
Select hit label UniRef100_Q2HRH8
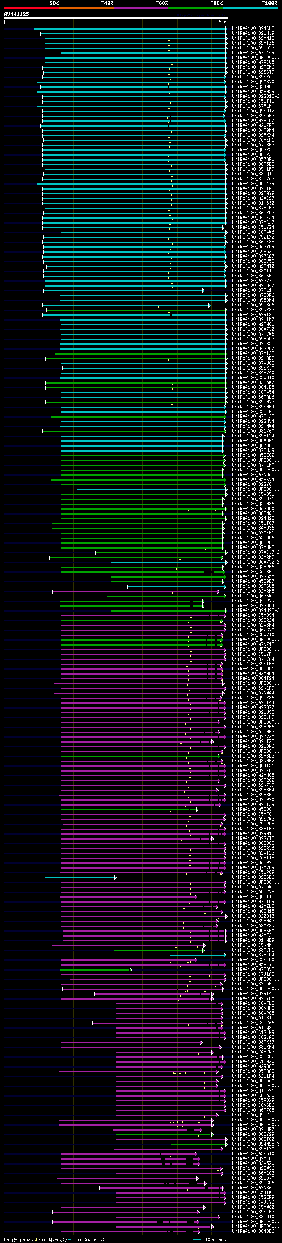[x=253, y=591]
